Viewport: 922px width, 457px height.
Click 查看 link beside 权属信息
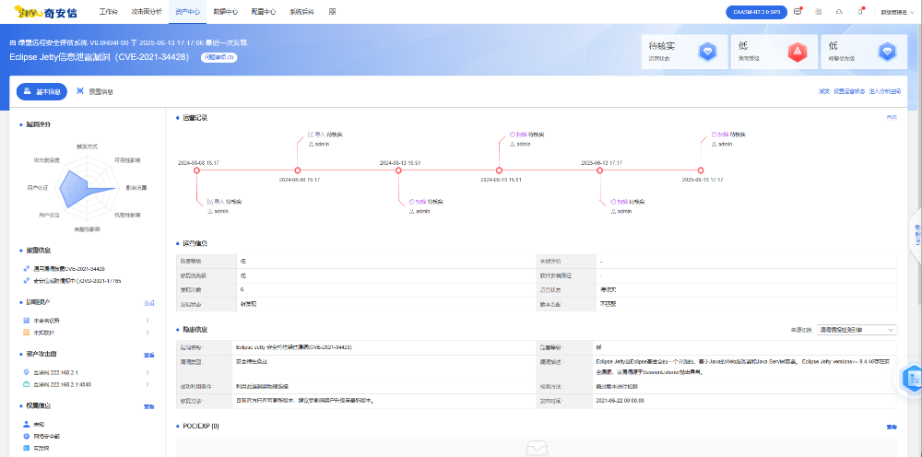pyautogui.click(x=149, y=406)
